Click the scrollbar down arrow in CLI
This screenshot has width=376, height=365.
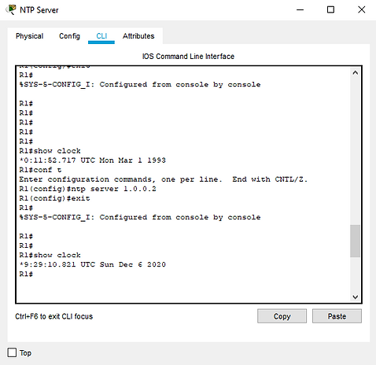(x=356, y=297)
